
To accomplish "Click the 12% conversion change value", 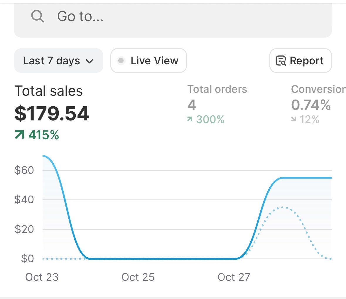I will click(x=309, y=120).
